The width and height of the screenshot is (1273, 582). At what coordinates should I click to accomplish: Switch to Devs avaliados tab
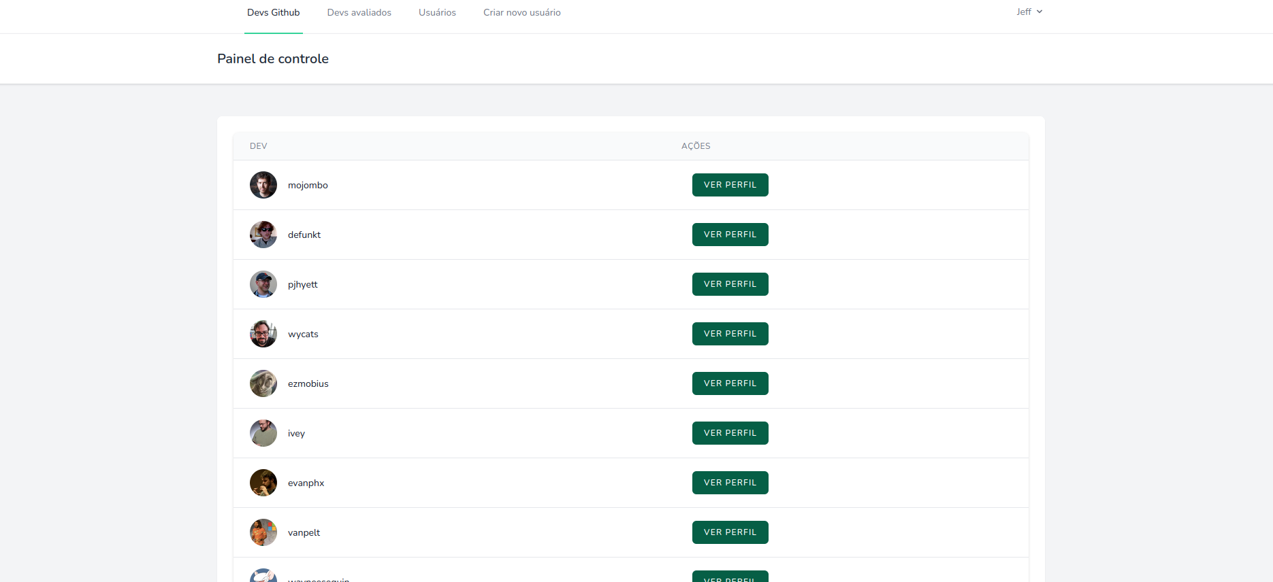pyautogui.click(x=359, y=12)
